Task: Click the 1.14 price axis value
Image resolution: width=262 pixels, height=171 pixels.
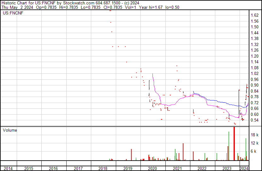Action: 255,62
